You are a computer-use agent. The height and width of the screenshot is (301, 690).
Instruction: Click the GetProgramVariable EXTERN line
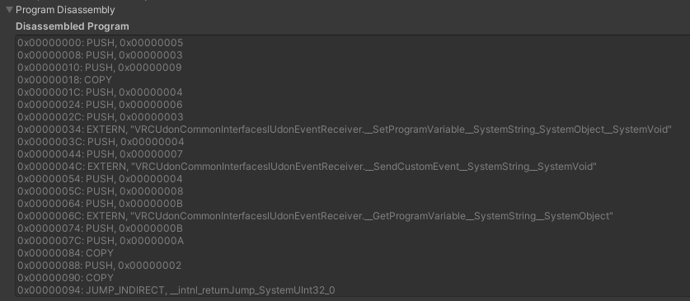[315, 216]
